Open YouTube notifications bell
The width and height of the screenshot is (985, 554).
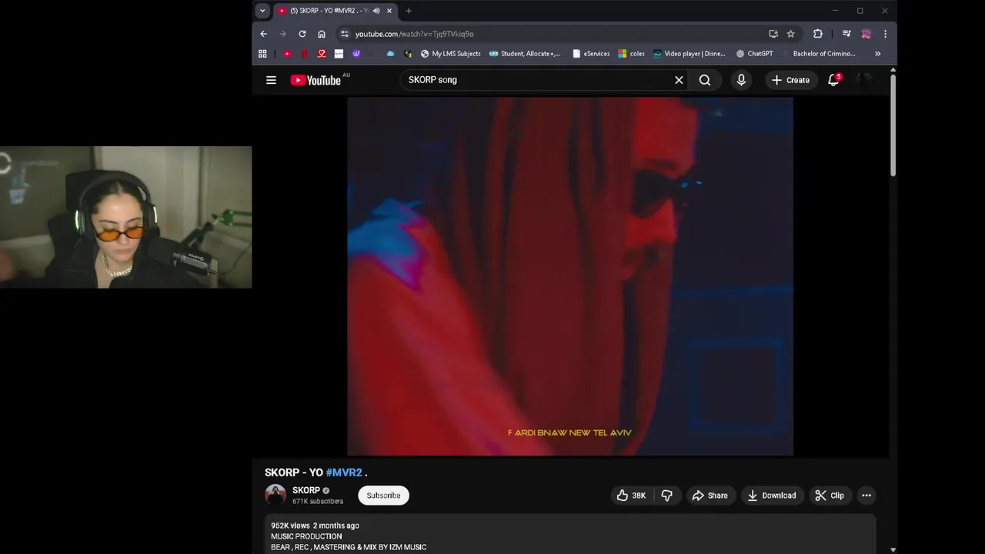[833, 80]
